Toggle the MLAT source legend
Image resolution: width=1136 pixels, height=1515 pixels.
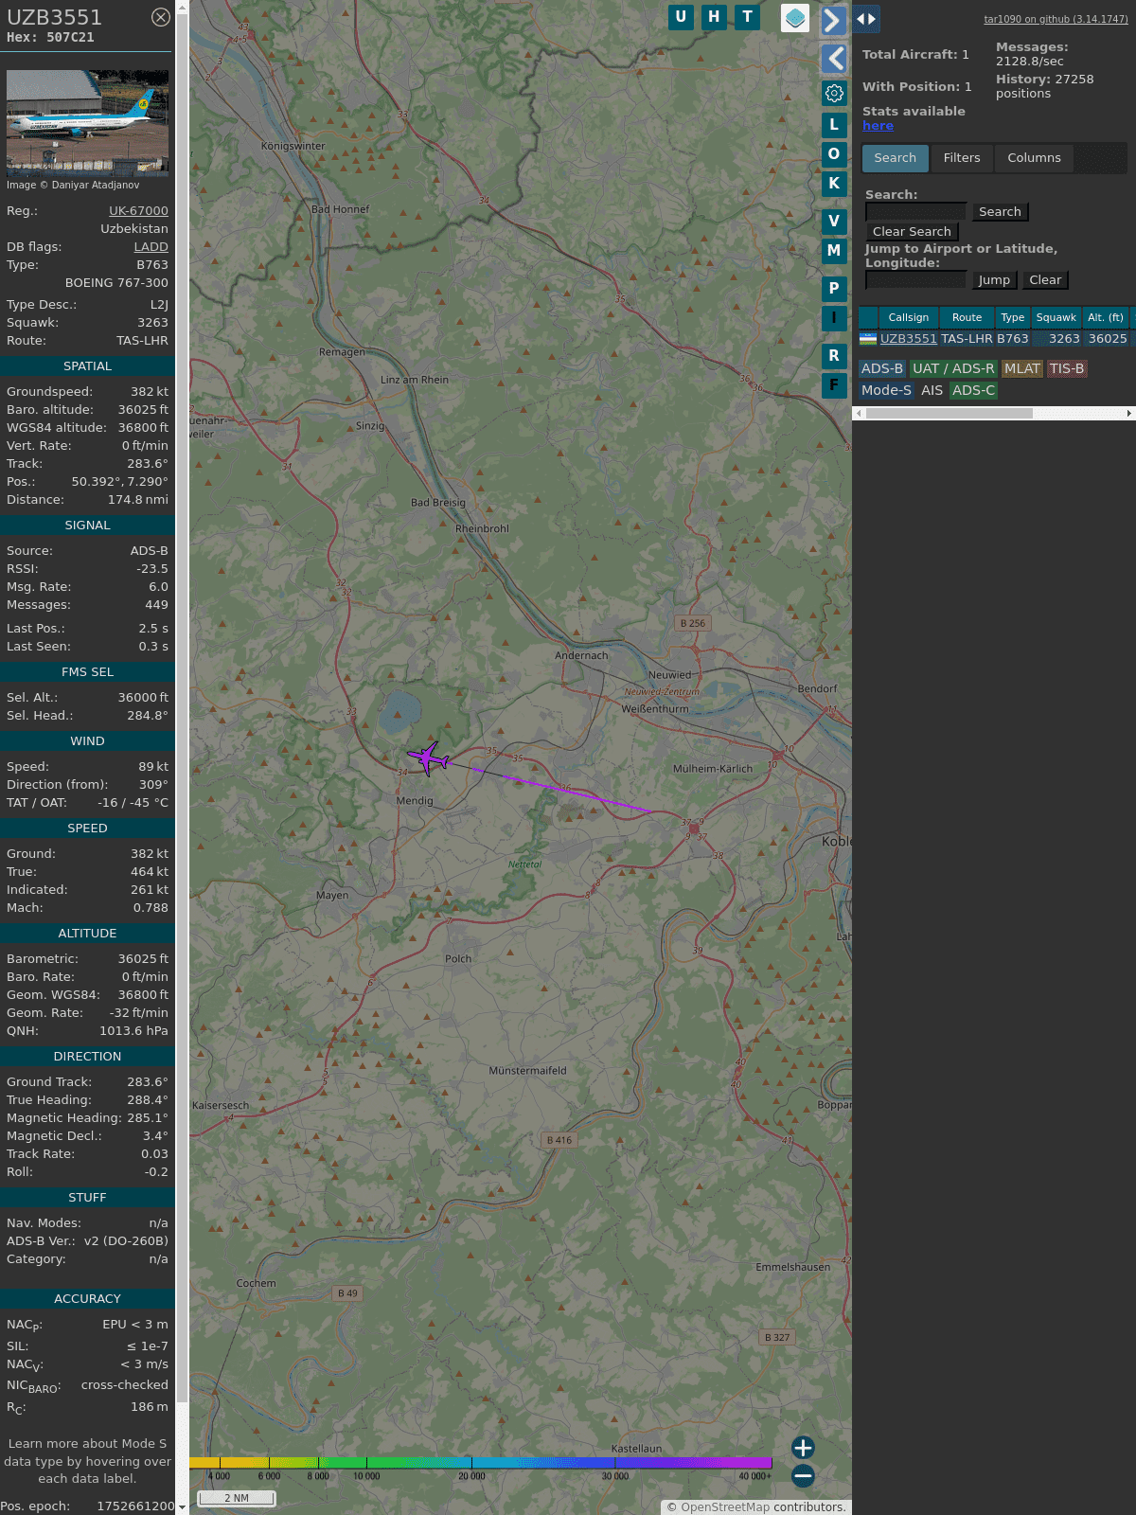click(1022, 369)
